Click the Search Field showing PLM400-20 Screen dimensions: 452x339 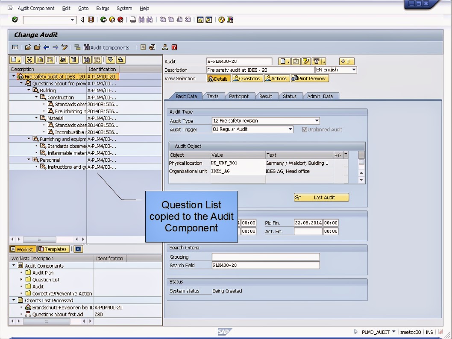[266, 265]
